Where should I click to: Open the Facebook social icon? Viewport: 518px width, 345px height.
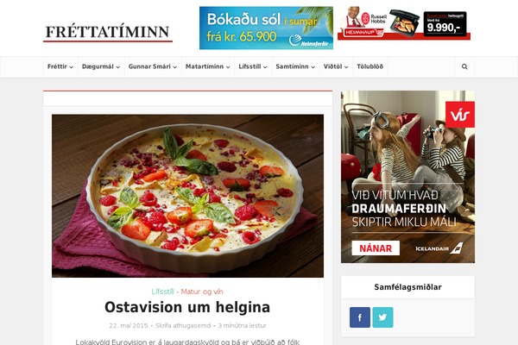pyautogui.click(x=360, y=317)
